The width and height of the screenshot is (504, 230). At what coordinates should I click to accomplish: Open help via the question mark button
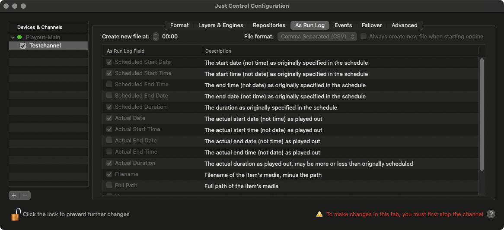pyautogui.click(x=491, y=214)
